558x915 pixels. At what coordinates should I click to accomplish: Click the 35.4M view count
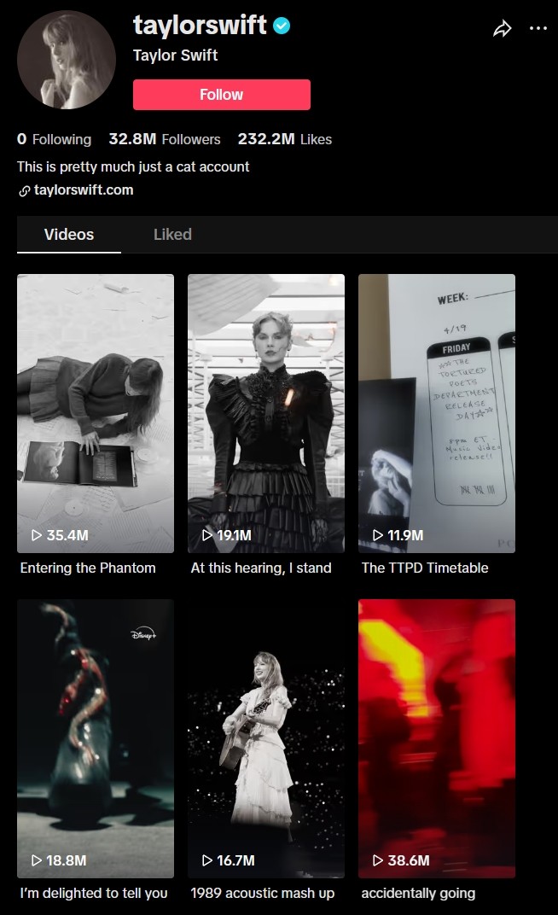click(x=67, y=535)
